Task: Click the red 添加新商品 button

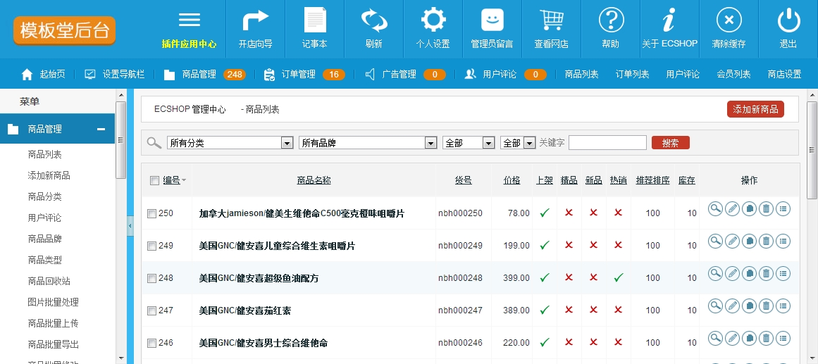Action: click(x=755, y=109)
